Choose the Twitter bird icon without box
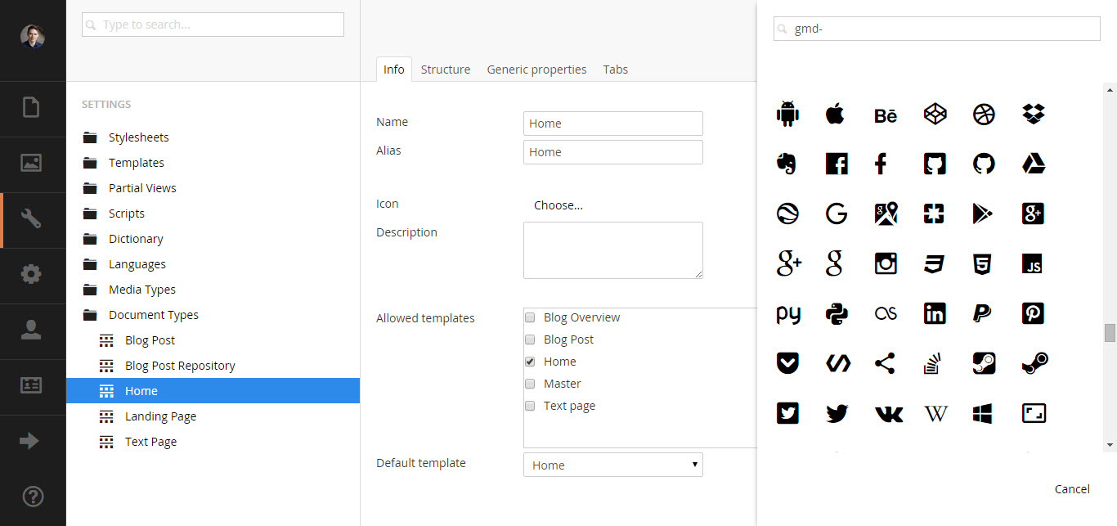Screen dimensions: 1117x526 pos(837,414)
